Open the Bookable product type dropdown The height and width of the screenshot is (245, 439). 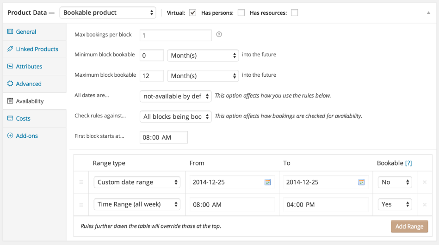(x=108, y=12)
